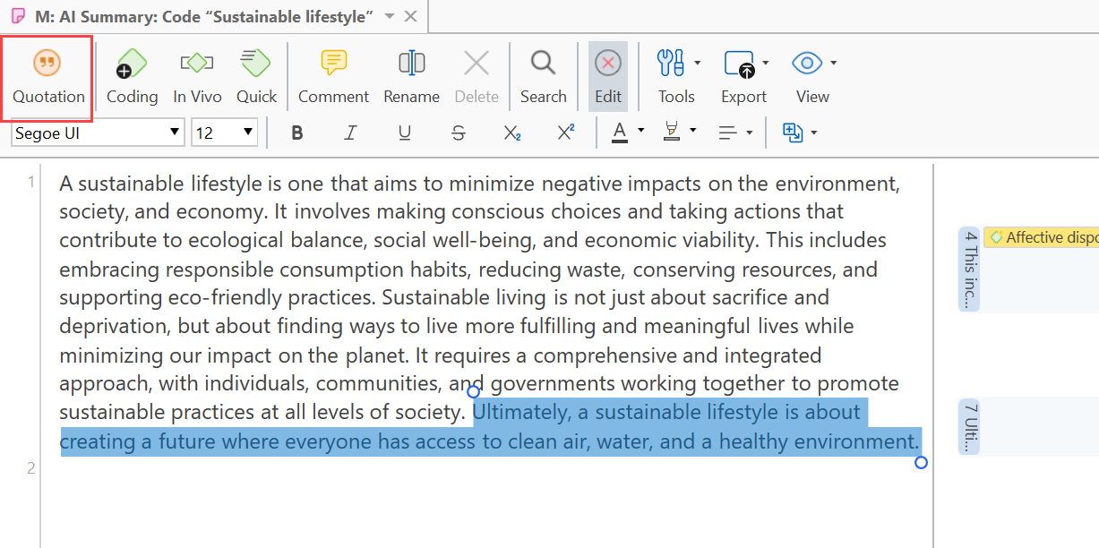
Task: Open the Coding tool
Action: (132, 77)
